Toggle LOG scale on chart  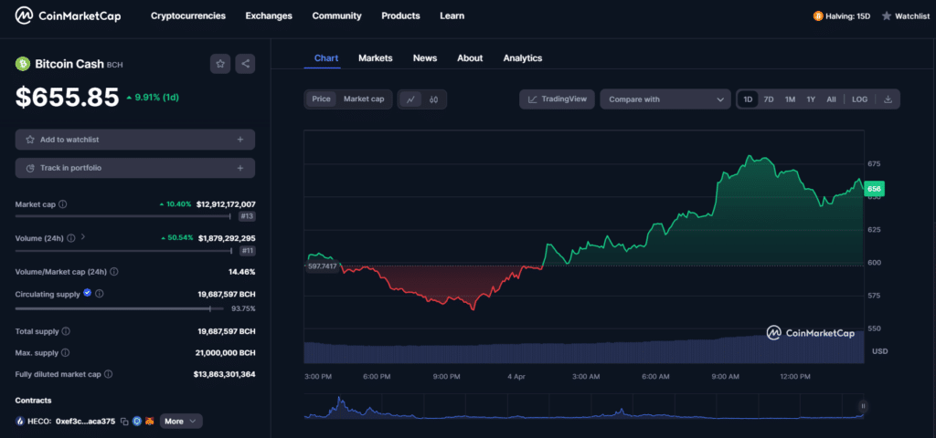(859, 99)
